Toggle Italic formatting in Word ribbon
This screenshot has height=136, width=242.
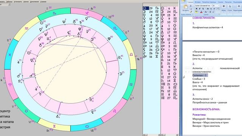pyautogui.click(x=200, y=9)
